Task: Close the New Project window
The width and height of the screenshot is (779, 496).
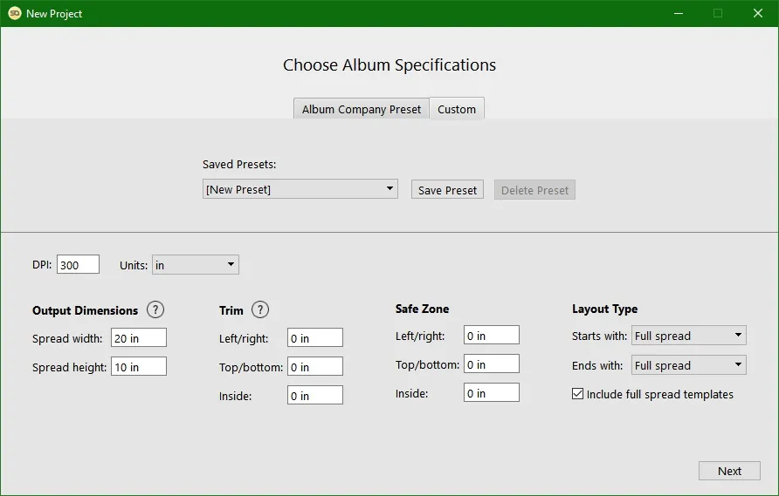Action: click(x=758, y=13)
